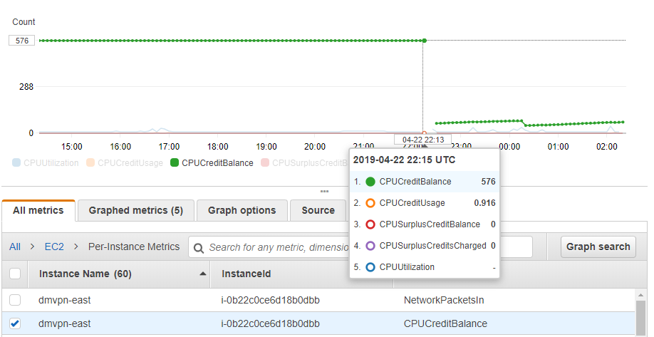This screenshot has width=654, height=337.
Task: Check the dmvpn-east NetworkPacketsIn row checkbox
Action: click(x=15, y=300)
